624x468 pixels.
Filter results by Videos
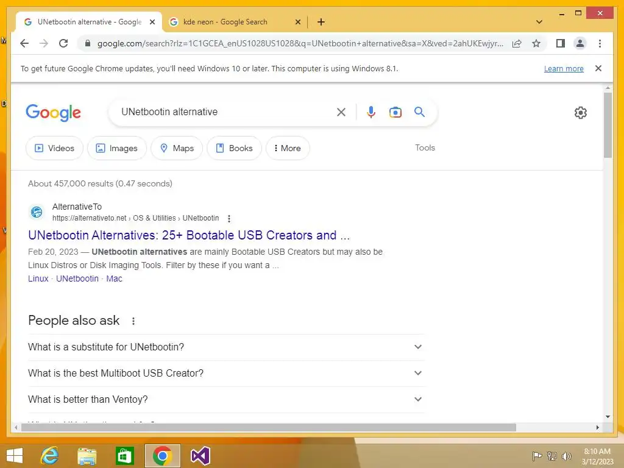54,148
